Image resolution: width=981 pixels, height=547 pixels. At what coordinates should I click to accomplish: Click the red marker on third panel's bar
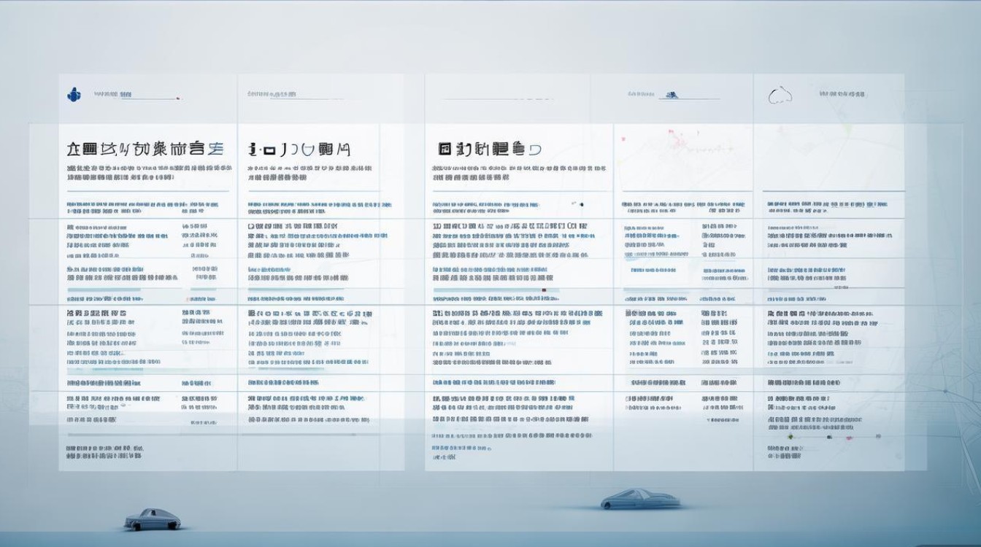click(545, 290)
